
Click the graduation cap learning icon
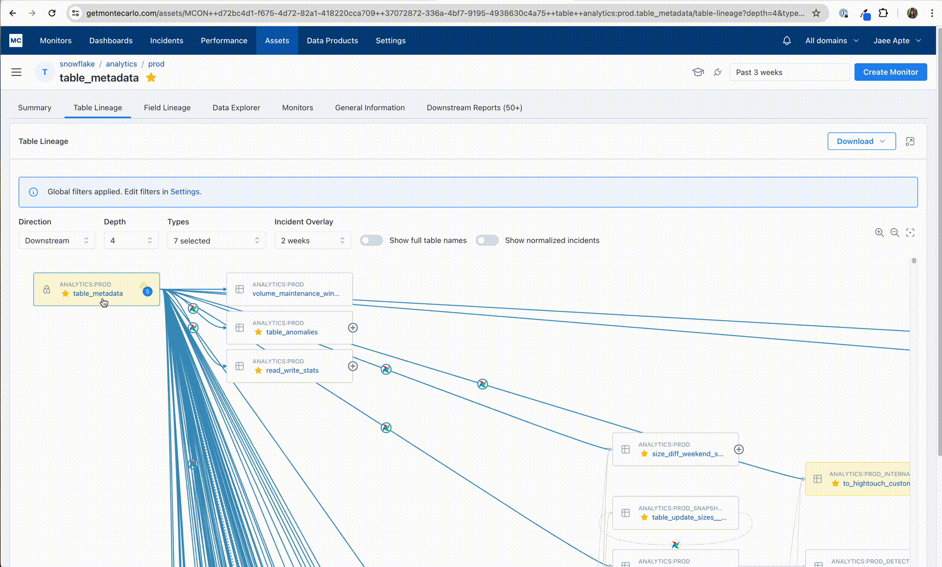coord(698,72)
